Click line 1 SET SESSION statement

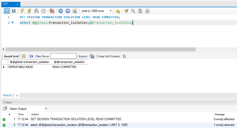[70, 17]
